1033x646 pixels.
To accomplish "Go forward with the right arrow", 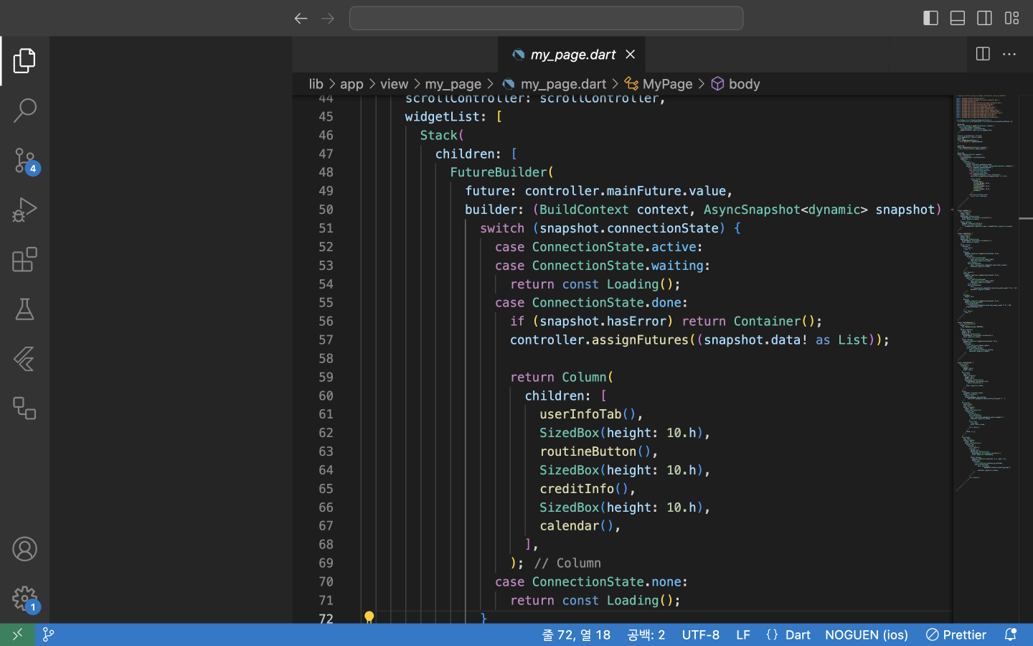I will pos(328,18).
